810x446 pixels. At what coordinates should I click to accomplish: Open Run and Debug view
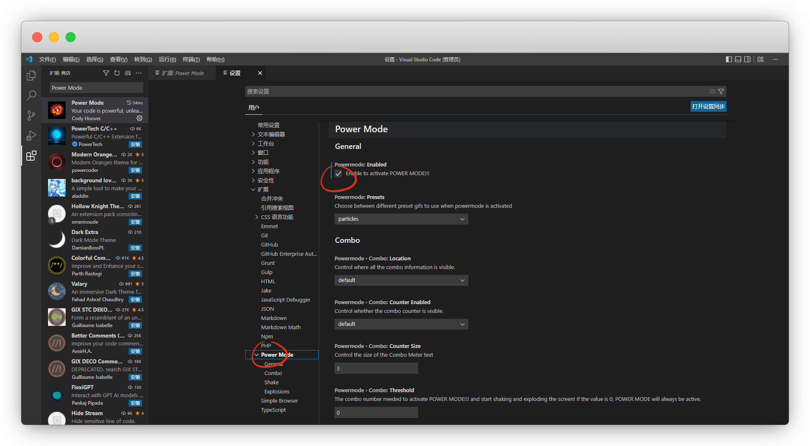[x=31, y=136]
